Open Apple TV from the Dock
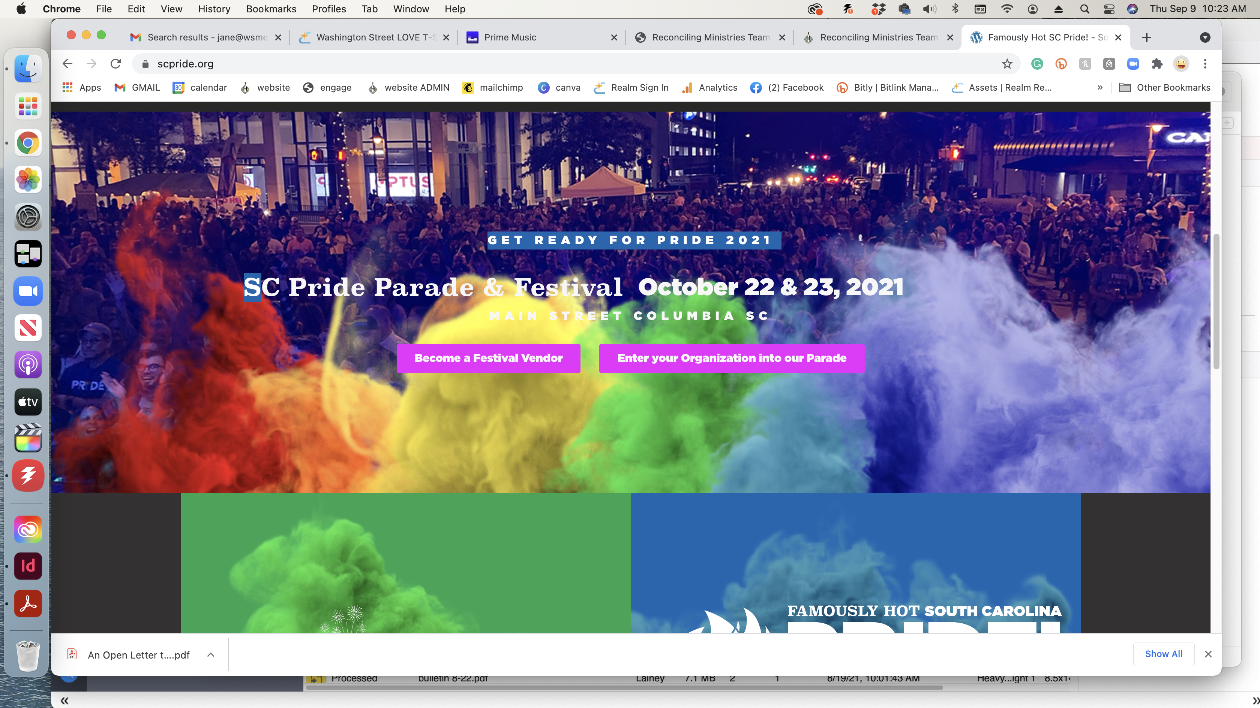Viewport: 1260px width, 708px height. (28, 402)
